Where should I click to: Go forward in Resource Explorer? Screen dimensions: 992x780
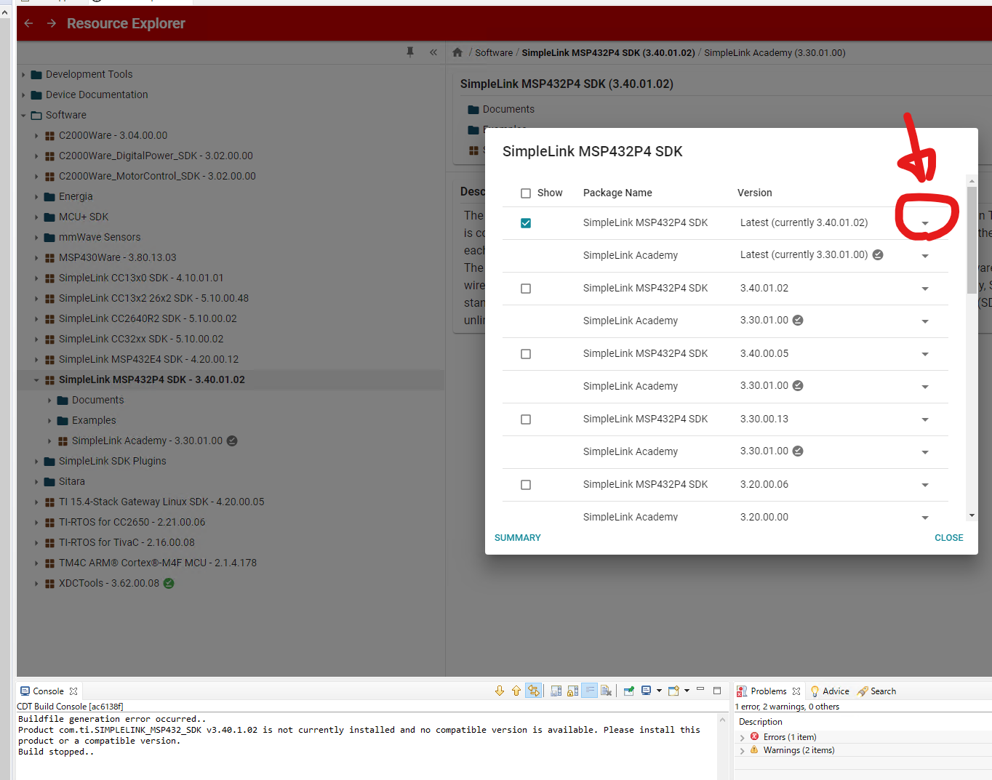[x=52, y=23]
